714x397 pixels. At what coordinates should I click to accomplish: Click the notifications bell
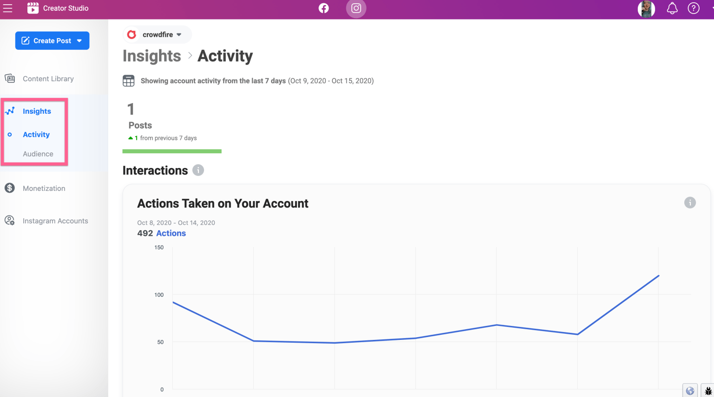tap(672, 8)
